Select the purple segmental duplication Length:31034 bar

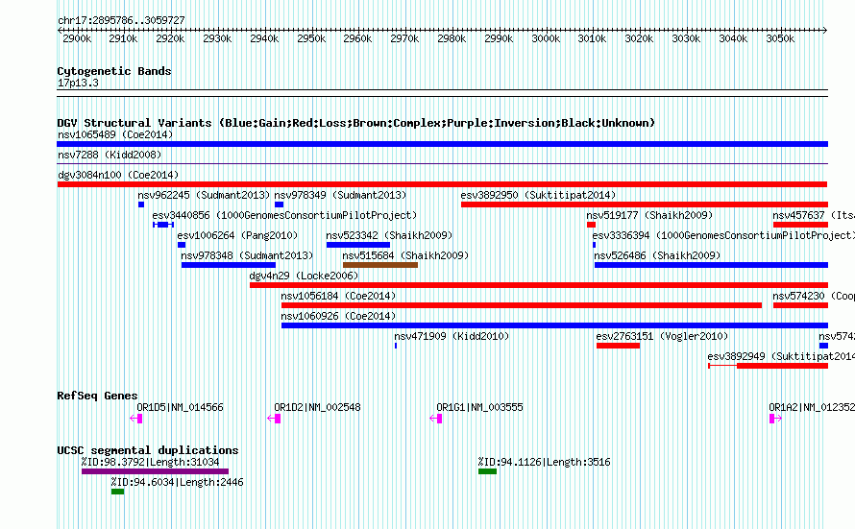point(155,471)
